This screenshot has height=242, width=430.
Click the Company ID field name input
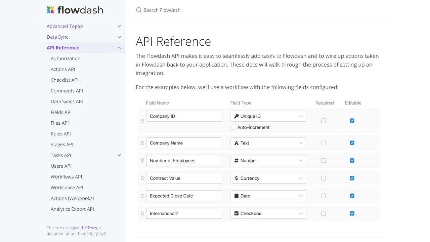click(x=184, y=116)
